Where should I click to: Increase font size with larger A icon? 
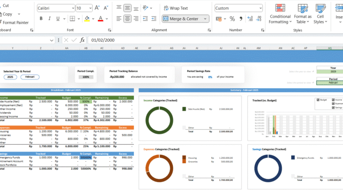click(x=97, y=8)
